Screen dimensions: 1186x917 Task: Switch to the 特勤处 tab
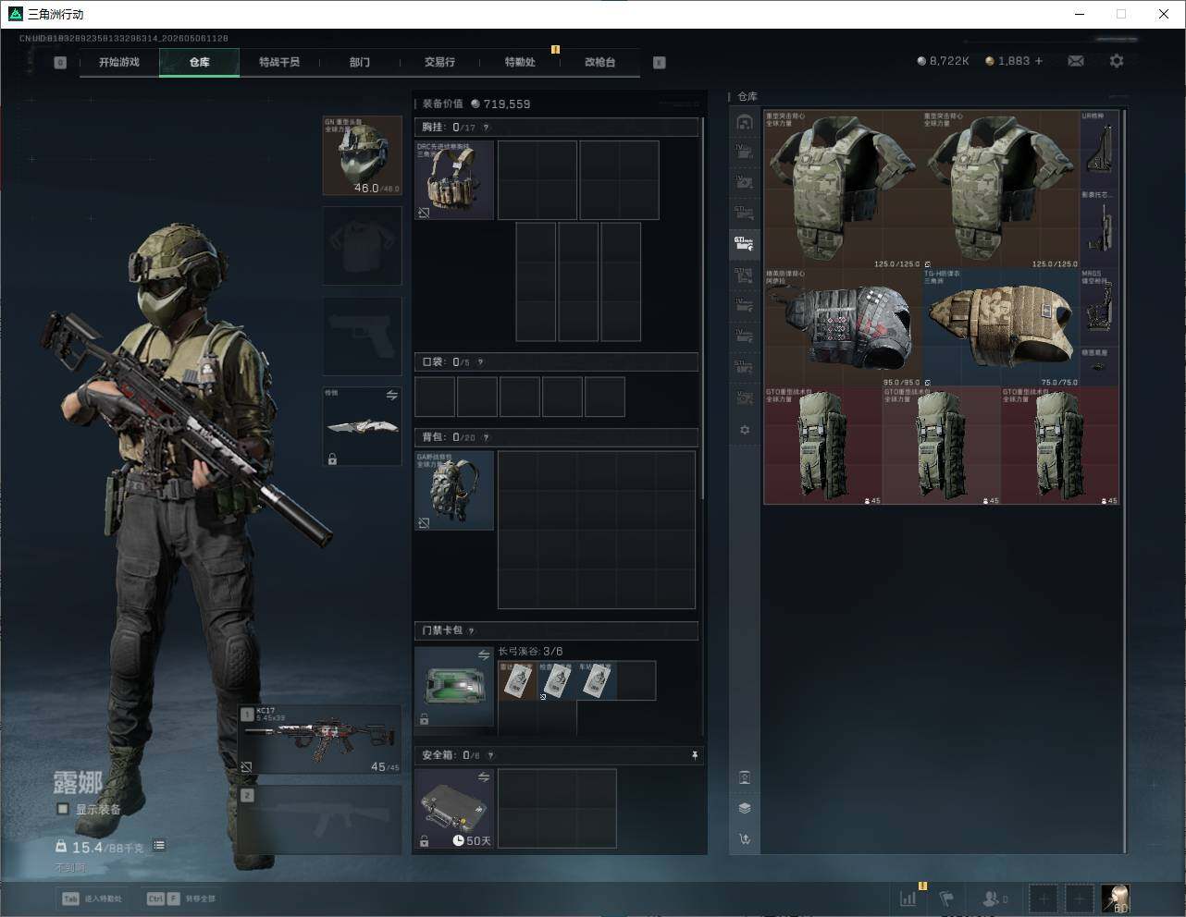click(520, 62)
